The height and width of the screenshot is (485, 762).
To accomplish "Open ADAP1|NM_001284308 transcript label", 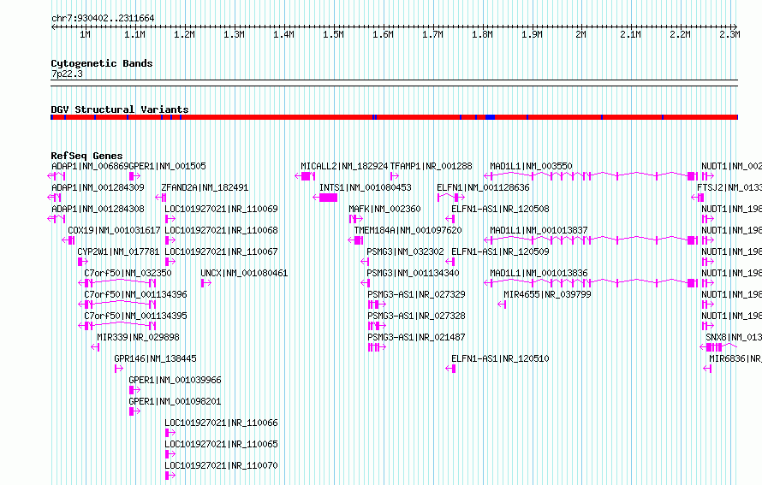I will [x=98, y=209].
